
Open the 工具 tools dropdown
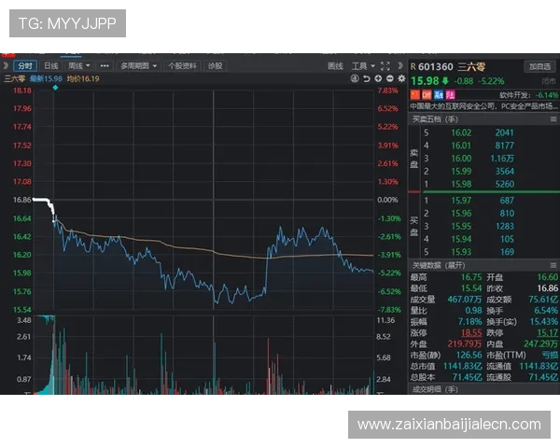(x=362, y=66)
